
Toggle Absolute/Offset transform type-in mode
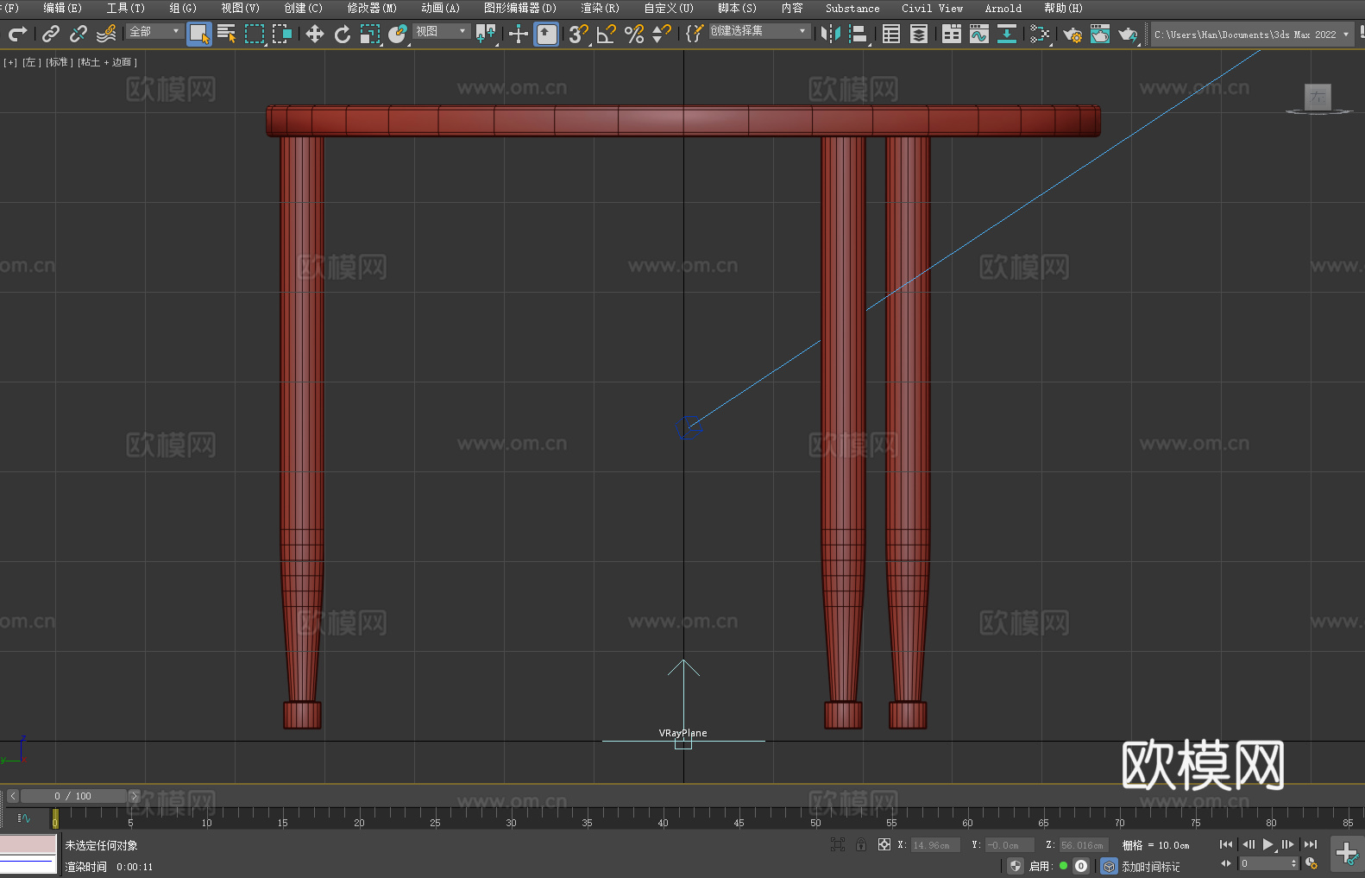[x=884, y=844]
